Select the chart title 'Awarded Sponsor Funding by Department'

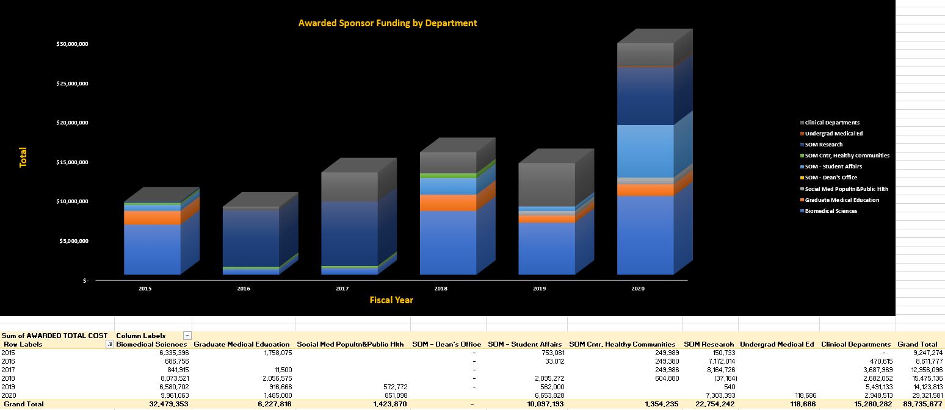tap(388, 23)
